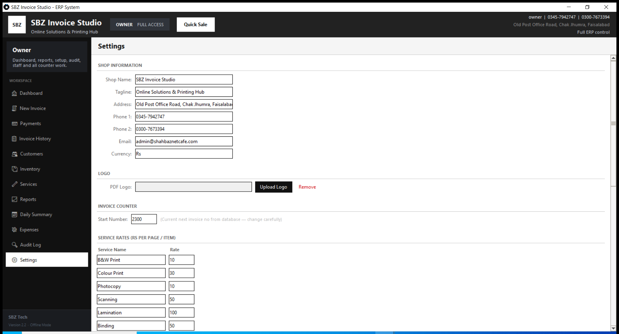Click the Upload Logo button
The image size is (619, 334).
[273, 187]
